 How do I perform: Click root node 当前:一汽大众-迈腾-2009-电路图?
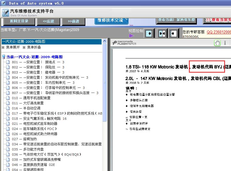34,57
